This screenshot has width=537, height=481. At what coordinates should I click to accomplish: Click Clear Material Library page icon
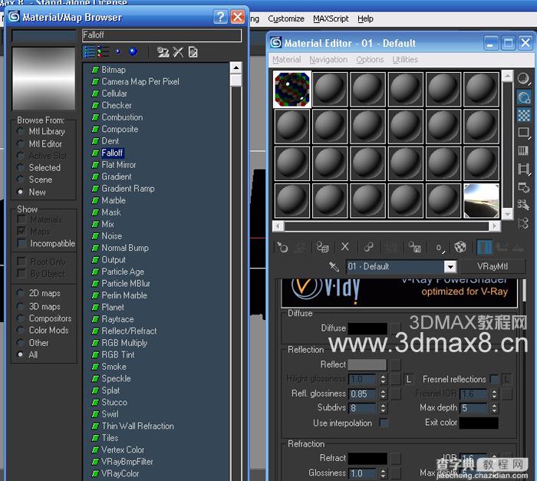tap(193, 52)
